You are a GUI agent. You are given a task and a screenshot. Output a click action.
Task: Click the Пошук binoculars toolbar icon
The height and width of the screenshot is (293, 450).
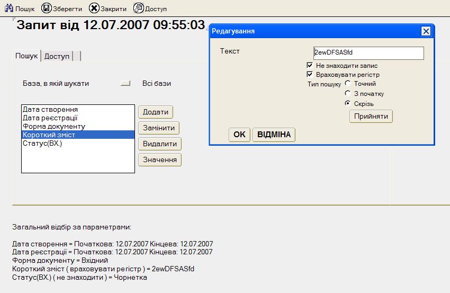[x=8, y=8]
